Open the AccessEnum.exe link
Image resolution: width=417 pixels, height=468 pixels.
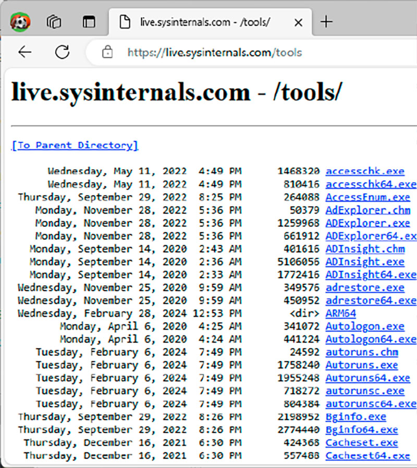tap(367, 197)
